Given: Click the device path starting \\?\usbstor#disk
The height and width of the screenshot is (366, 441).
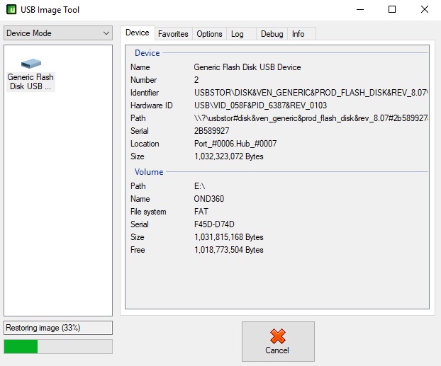Looking at the screenshot, I should point(311,118).
